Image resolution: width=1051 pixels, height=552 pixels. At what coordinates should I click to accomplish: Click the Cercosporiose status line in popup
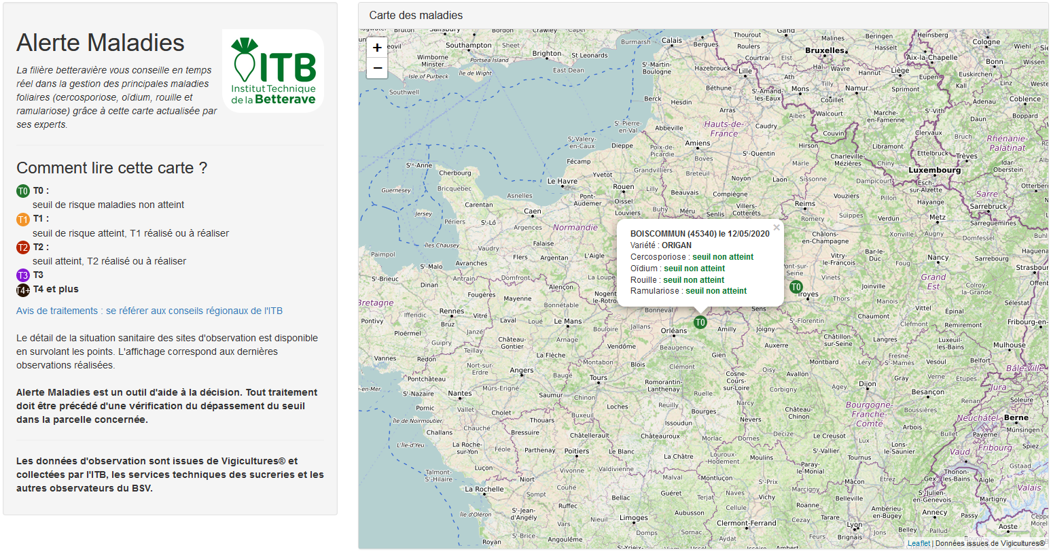click(692, 257)
